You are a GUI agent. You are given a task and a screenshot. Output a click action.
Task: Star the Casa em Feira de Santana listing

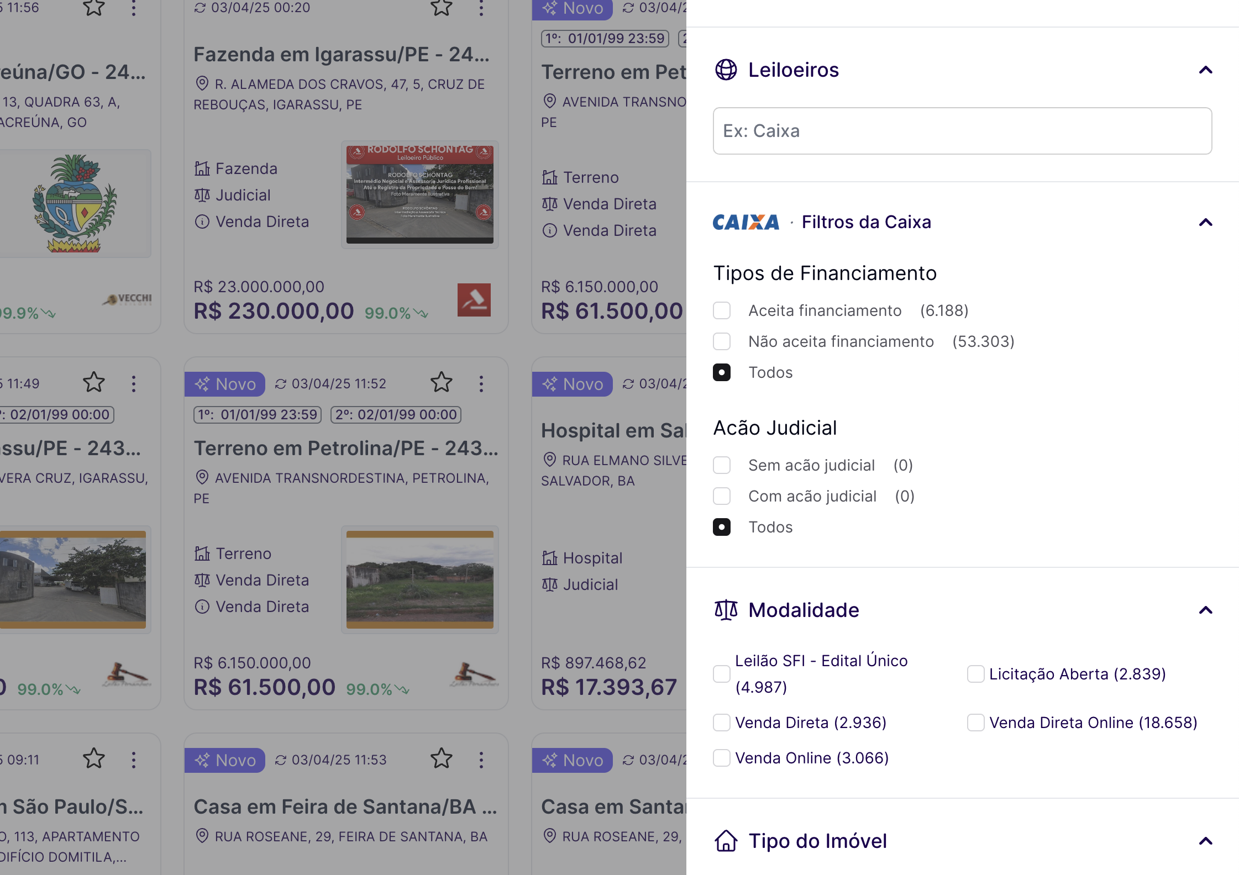click(441, 760)
